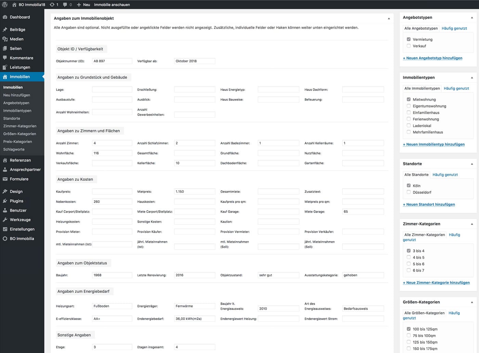The height and width of the screenshot is (353, 479).
Task: Click the WordPress logo icon
Action: tap(5, 4)
